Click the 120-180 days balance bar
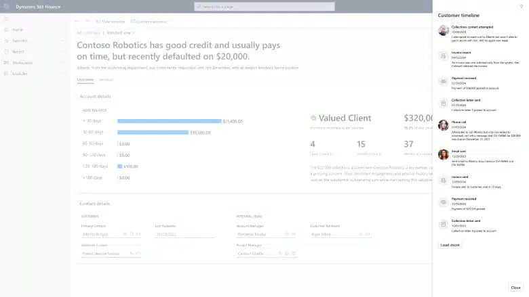The image size is (529, 297). click(x=120, y=166)
